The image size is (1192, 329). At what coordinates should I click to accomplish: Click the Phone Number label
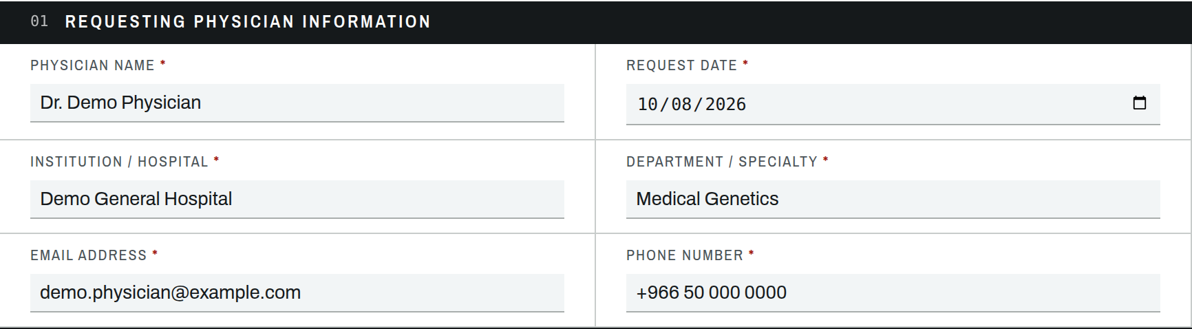[x=685, y=255]
